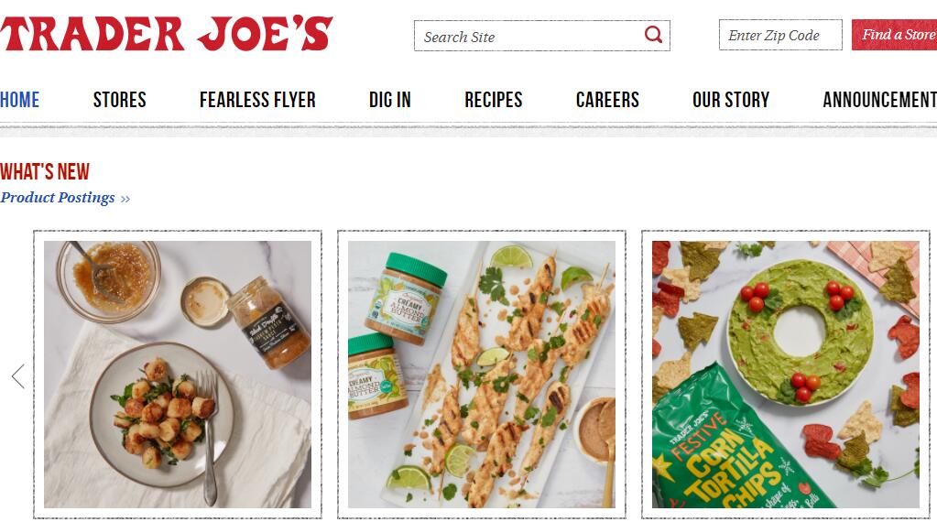Click the previous carousel arrow

click(x=18, y=376)
